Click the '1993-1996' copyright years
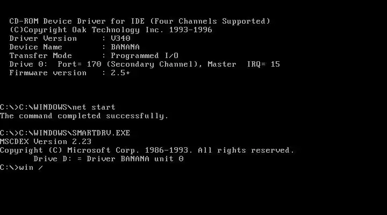Image resolution: width=387 pixels, height=215 pixels. pyautogui.click(x=190, y=30)
